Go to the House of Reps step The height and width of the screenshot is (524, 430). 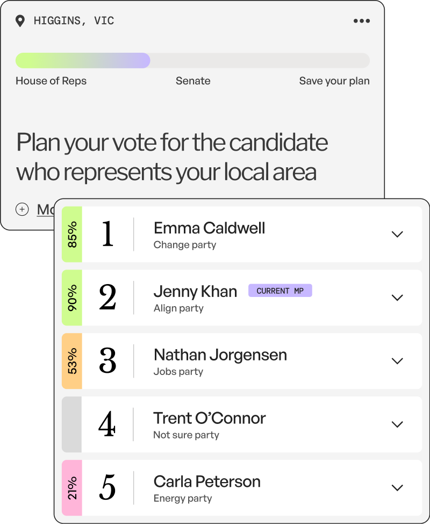[x=51, y=81]
